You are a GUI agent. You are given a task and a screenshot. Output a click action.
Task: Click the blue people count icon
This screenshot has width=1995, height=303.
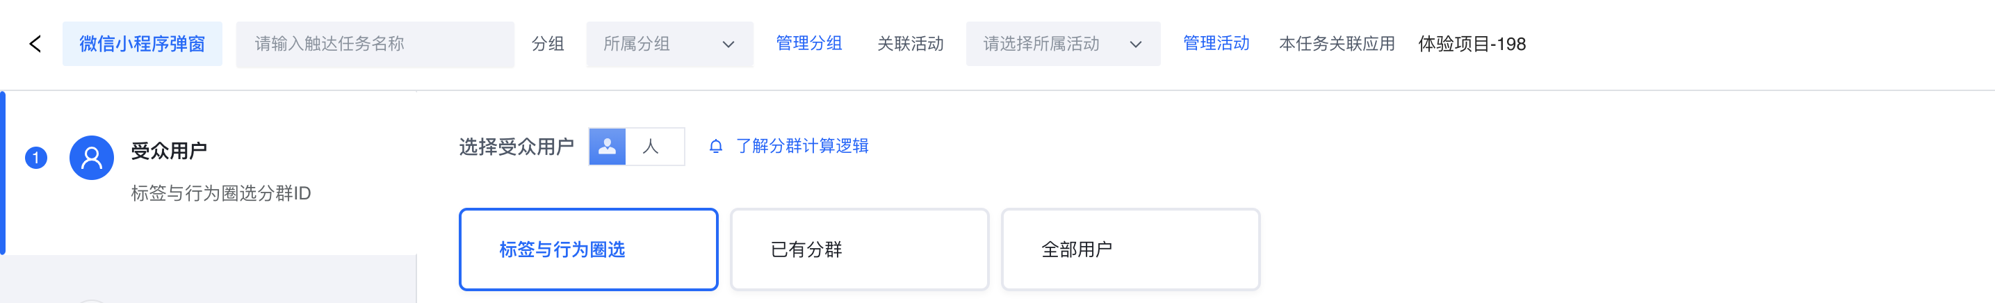[x=607, y=147]
